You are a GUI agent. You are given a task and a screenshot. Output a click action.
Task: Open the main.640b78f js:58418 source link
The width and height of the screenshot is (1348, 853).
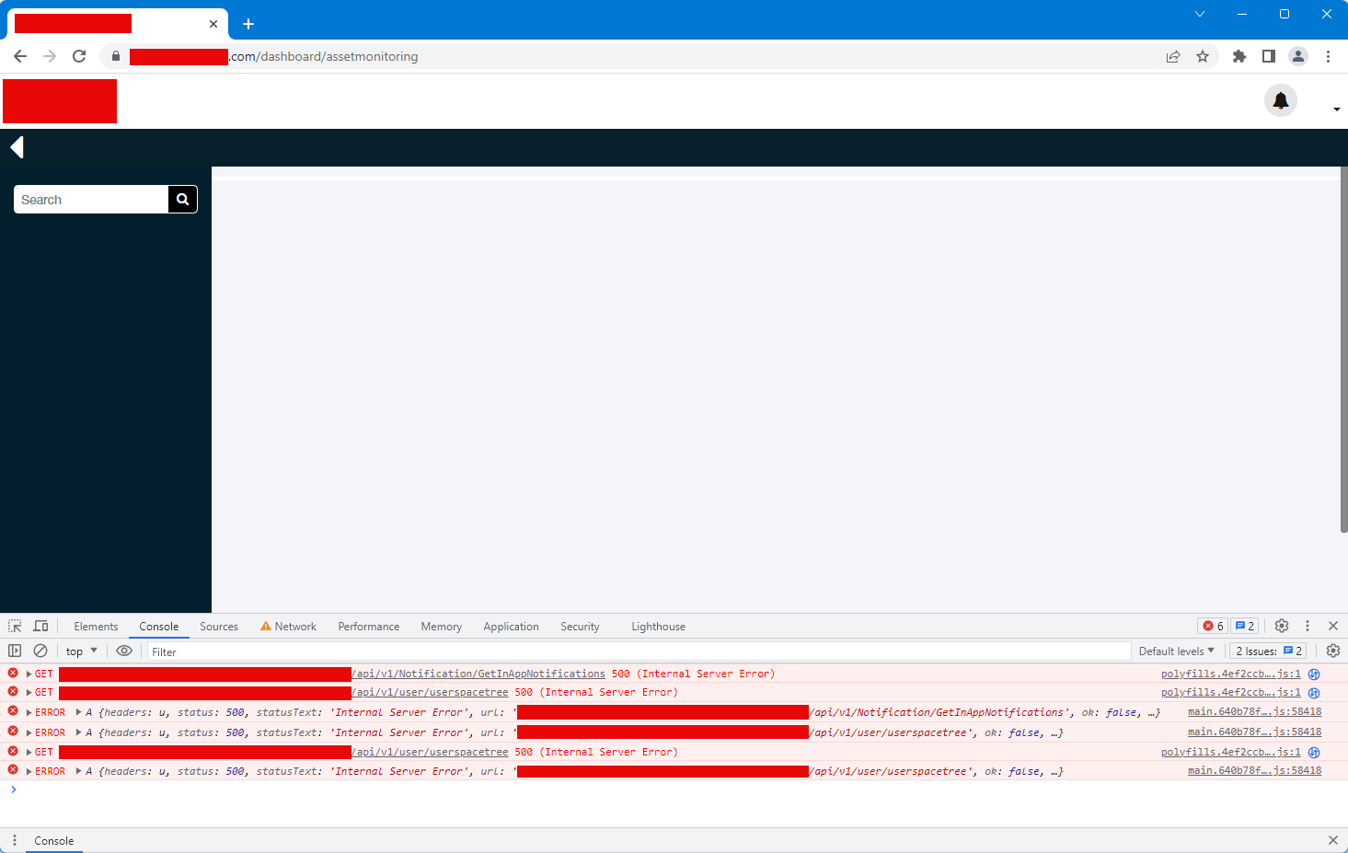[1253, 711]
